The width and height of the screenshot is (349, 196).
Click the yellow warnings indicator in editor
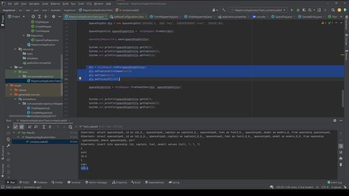tap(323, 23)
